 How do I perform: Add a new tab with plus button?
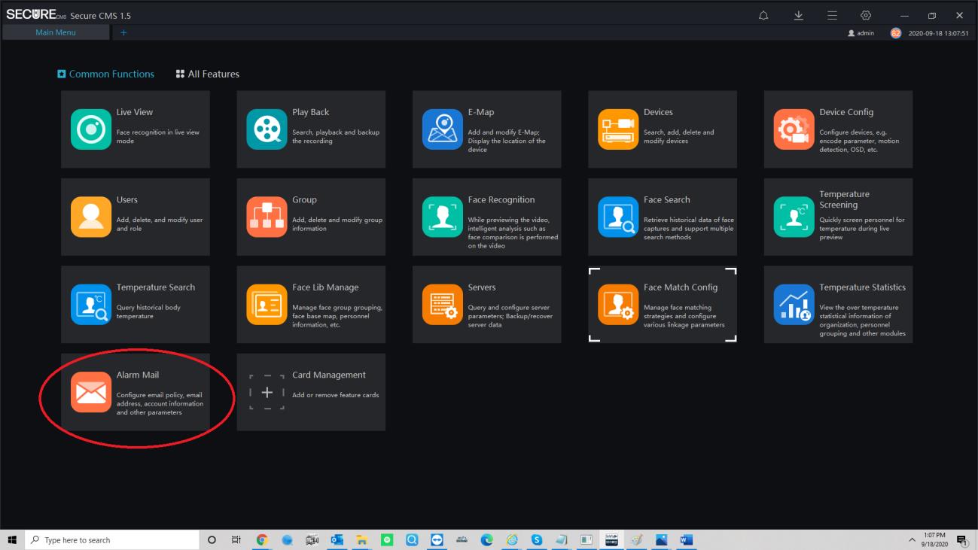pyautogui.click(x=124, y=32)
